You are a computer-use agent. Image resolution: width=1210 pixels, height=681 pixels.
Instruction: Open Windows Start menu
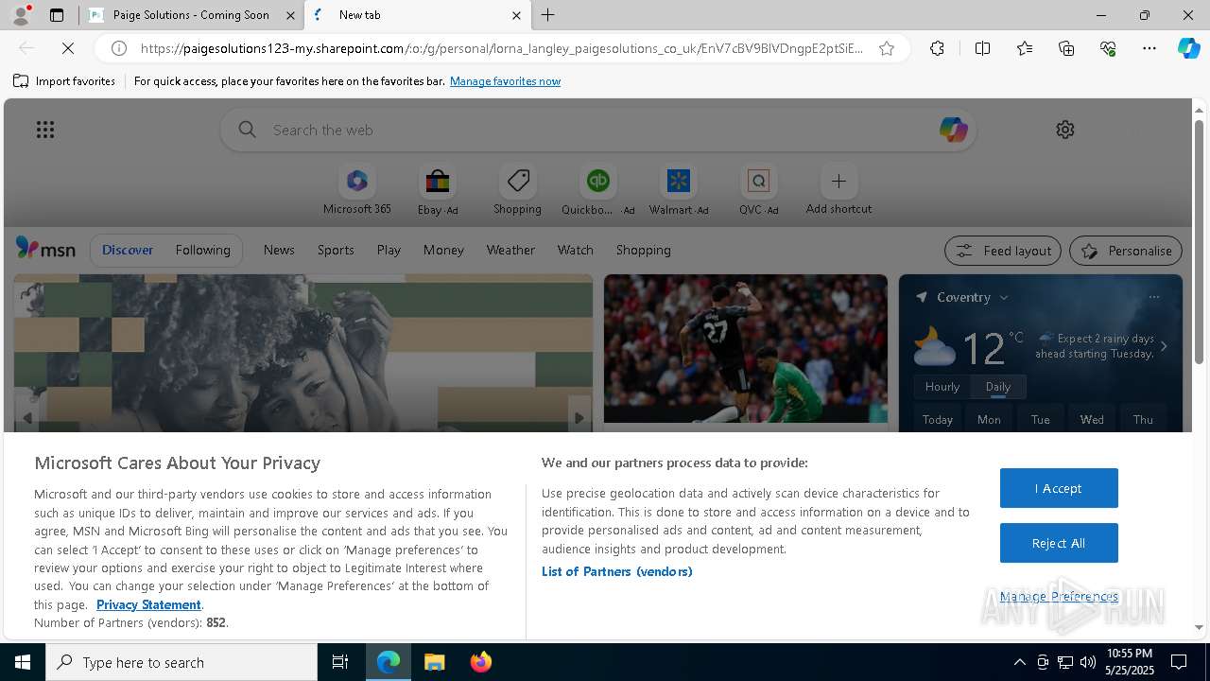click(23, 662)
